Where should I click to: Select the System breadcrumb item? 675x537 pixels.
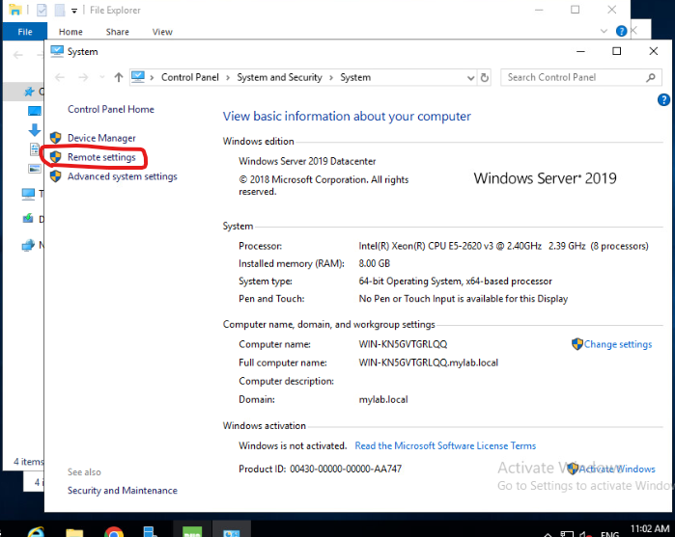[355, 77]
